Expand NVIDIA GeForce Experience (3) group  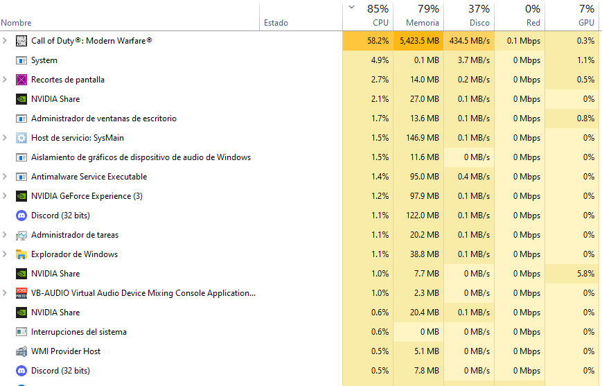(x=5, y=195)
